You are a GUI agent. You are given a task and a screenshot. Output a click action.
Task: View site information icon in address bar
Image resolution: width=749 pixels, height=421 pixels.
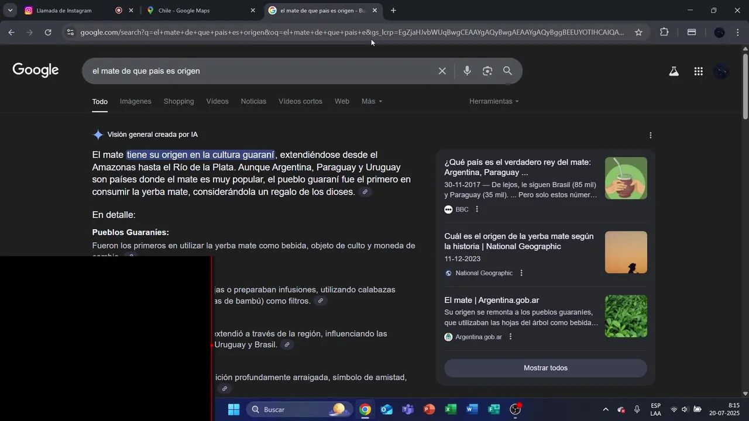coord(70,32)
